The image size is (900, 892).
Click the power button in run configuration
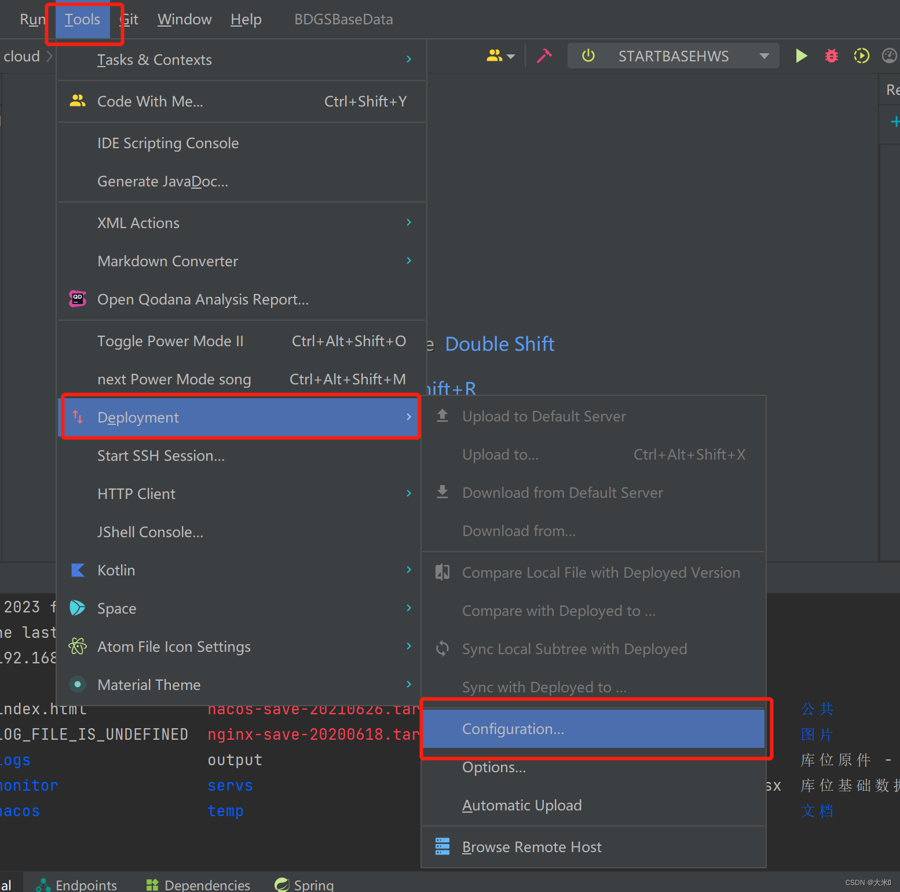pyautogui.click(x=588, y=56)
